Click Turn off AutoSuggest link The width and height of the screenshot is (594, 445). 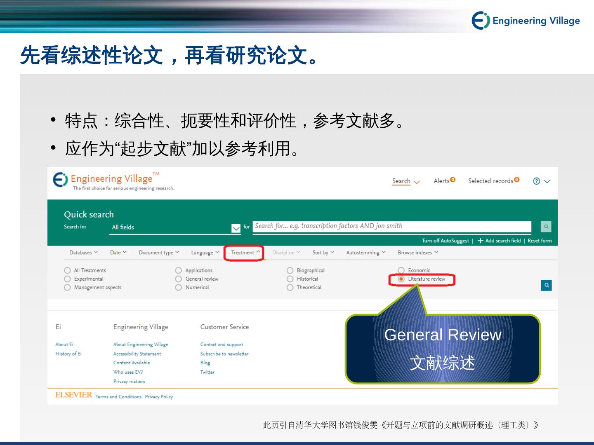pyautogui.click(x=445, y=241)
